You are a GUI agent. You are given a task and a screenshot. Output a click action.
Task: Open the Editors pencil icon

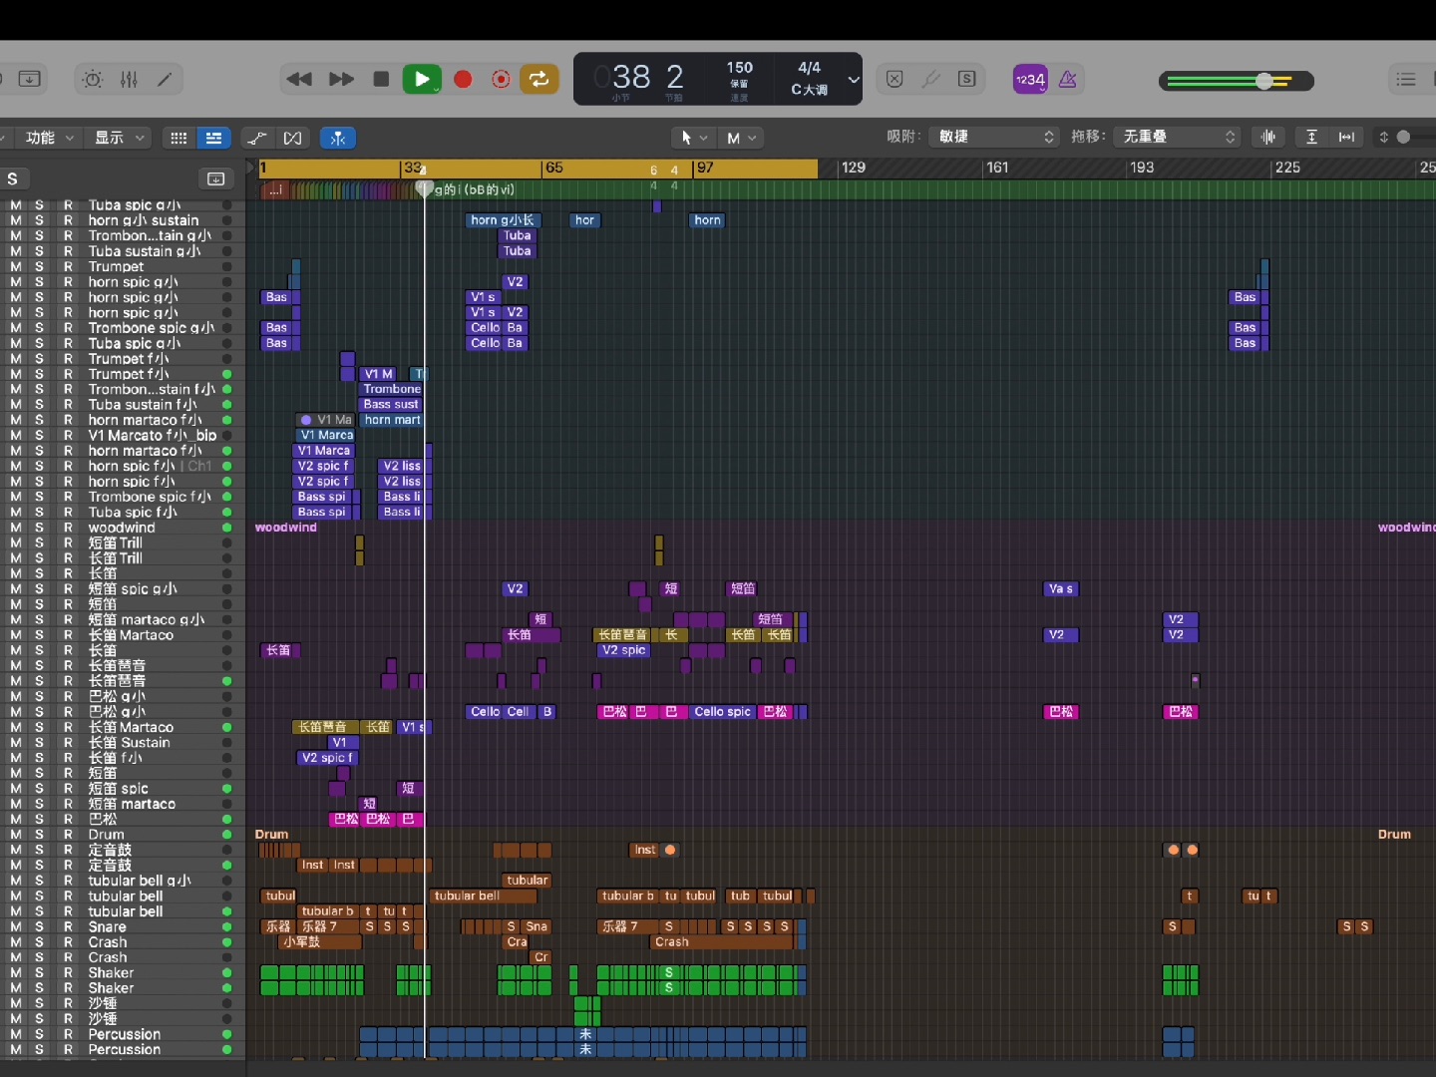click(166, 79)
